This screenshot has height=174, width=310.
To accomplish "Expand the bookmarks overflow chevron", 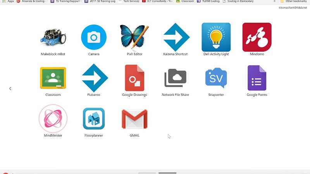I will point(275,1).
